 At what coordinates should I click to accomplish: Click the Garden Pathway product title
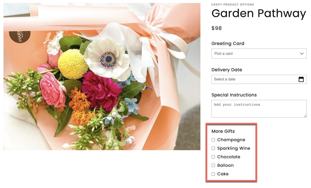[x=259, y=14]
